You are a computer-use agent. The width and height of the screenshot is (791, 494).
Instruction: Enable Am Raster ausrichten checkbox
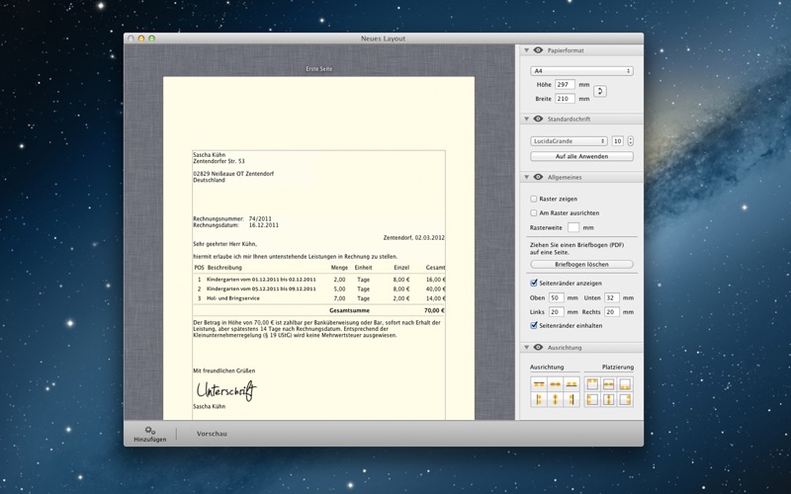(x=534, y=212)
